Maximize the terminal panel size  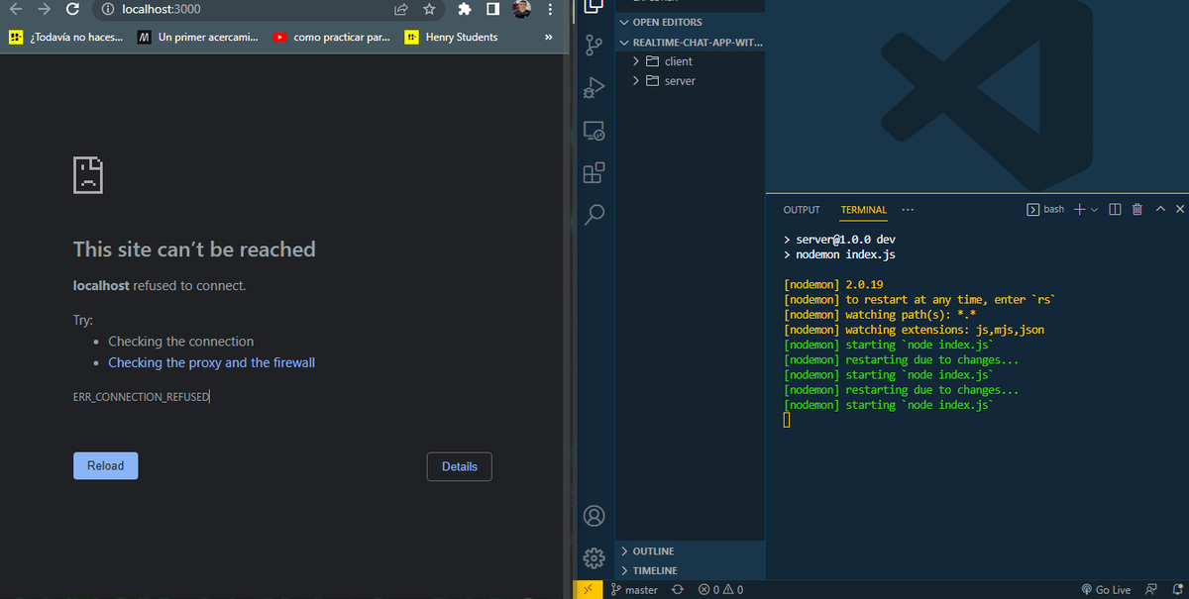(x=1159, y=209)
